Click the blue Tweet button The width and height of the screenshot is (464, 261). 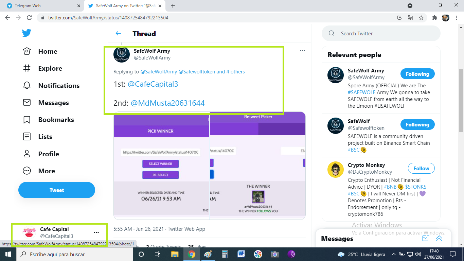click(57, 190)
